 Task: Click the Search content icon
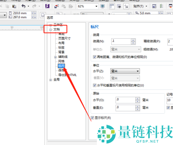(x=47, y=6)
